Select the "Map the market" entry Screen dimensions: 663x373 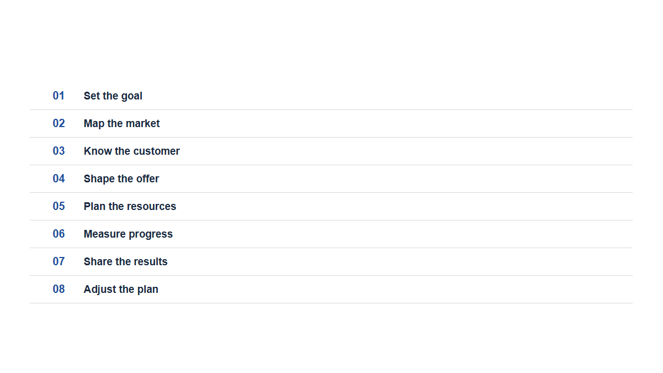pyautogui.click(x=331, y=124)
